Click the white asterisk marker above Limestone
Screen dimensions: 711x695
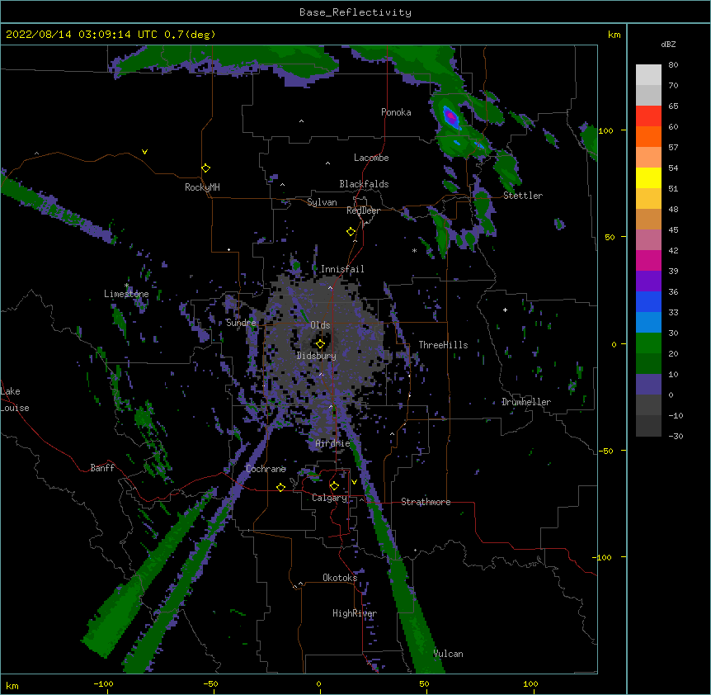pos(126,286)
